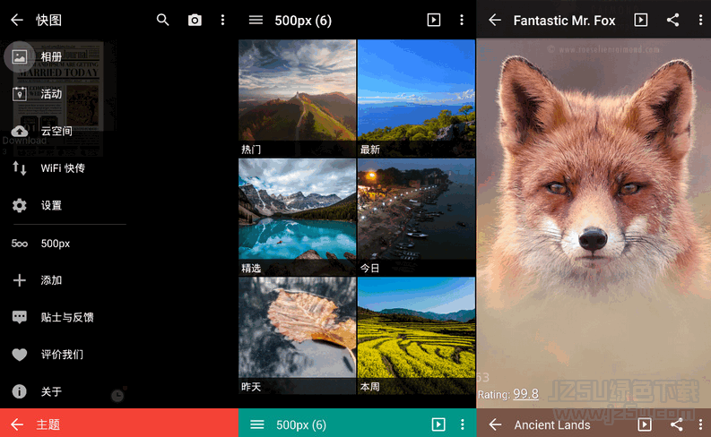Click the heart icon beside 评价我们
The image size is (711, 437).
point(20,355)
